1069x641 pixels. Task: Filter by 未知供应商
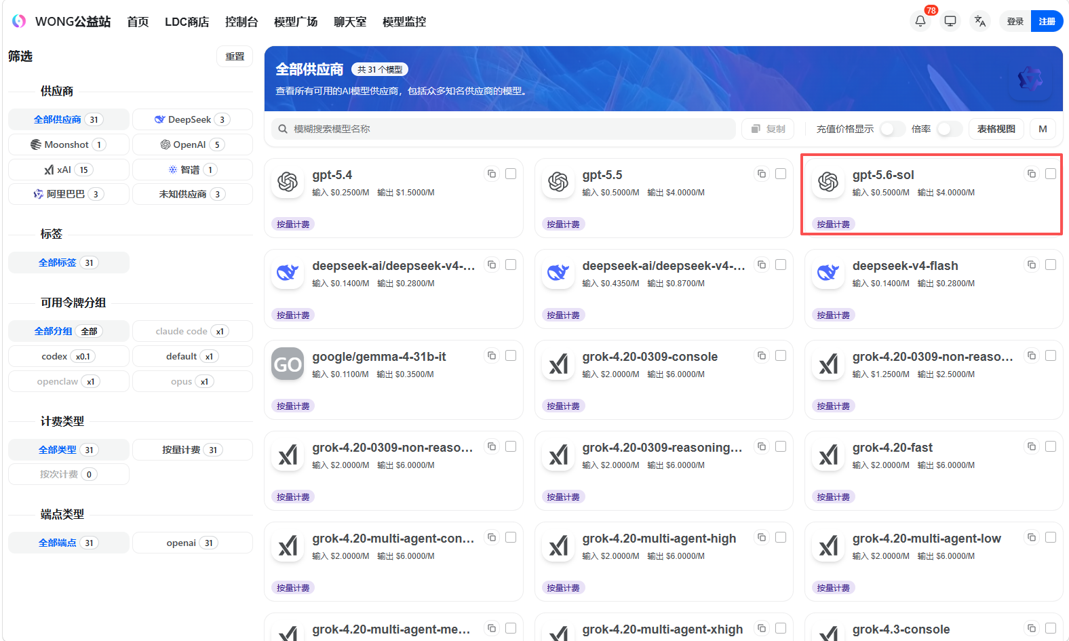point(193,194)
